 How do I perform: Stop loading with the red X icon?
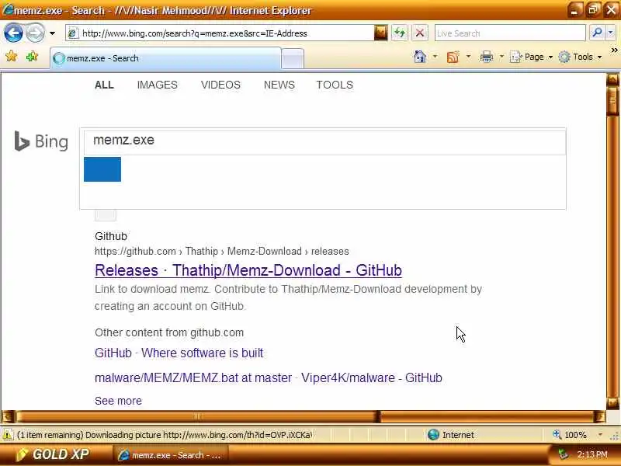[420, 33]
